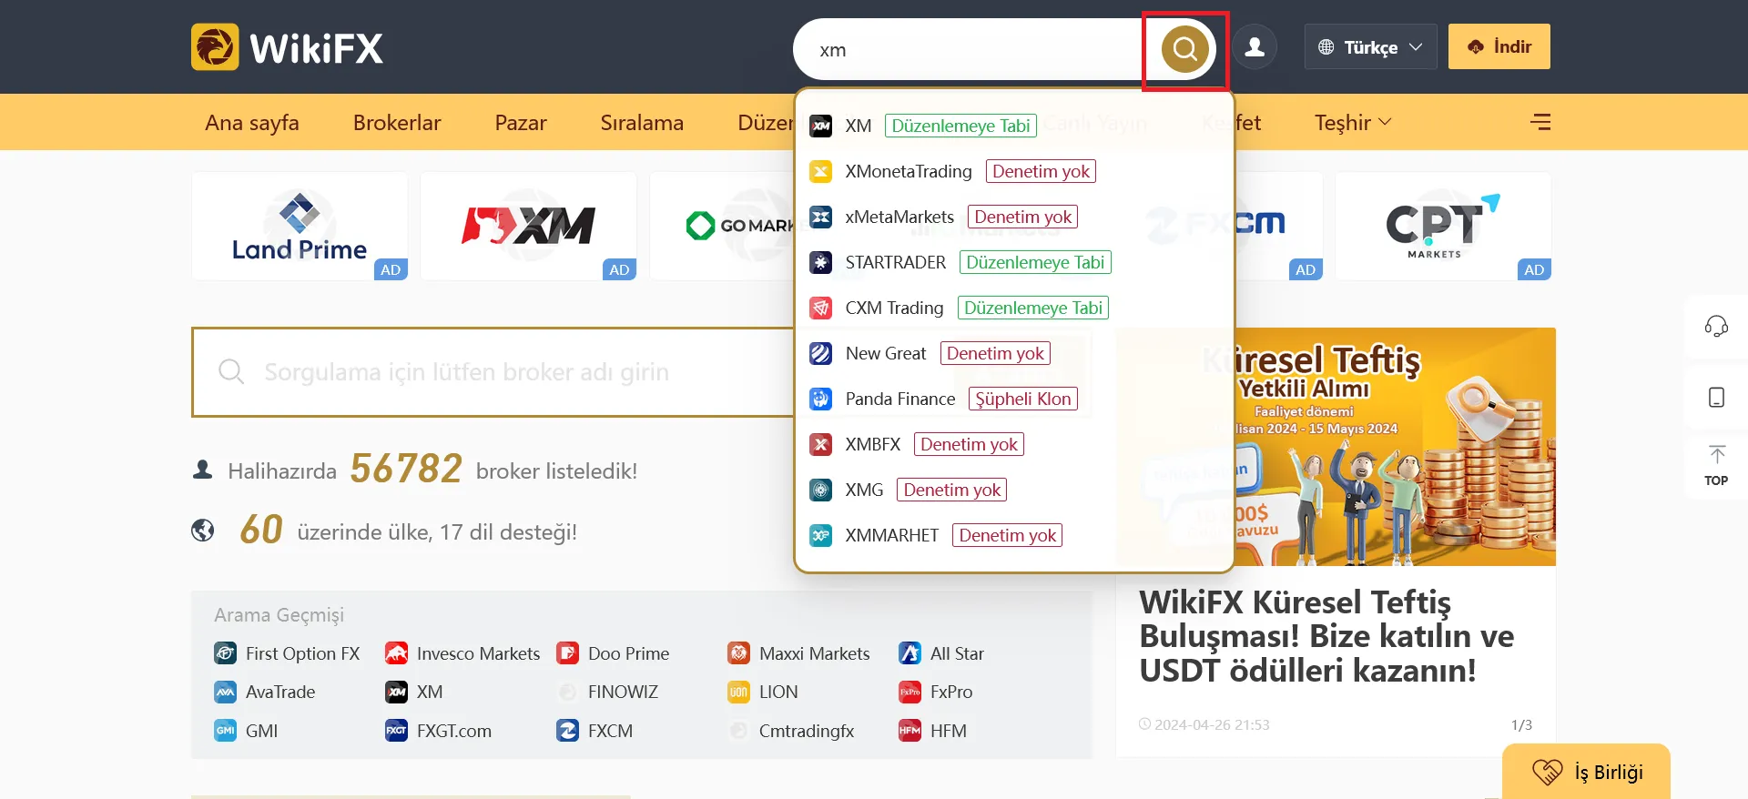Open XM from Arama Geçmişi list

[414, 692]
